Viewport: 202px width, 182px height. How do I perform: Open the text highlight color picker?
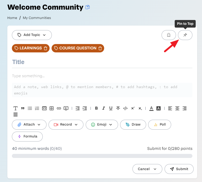[159, 108]
